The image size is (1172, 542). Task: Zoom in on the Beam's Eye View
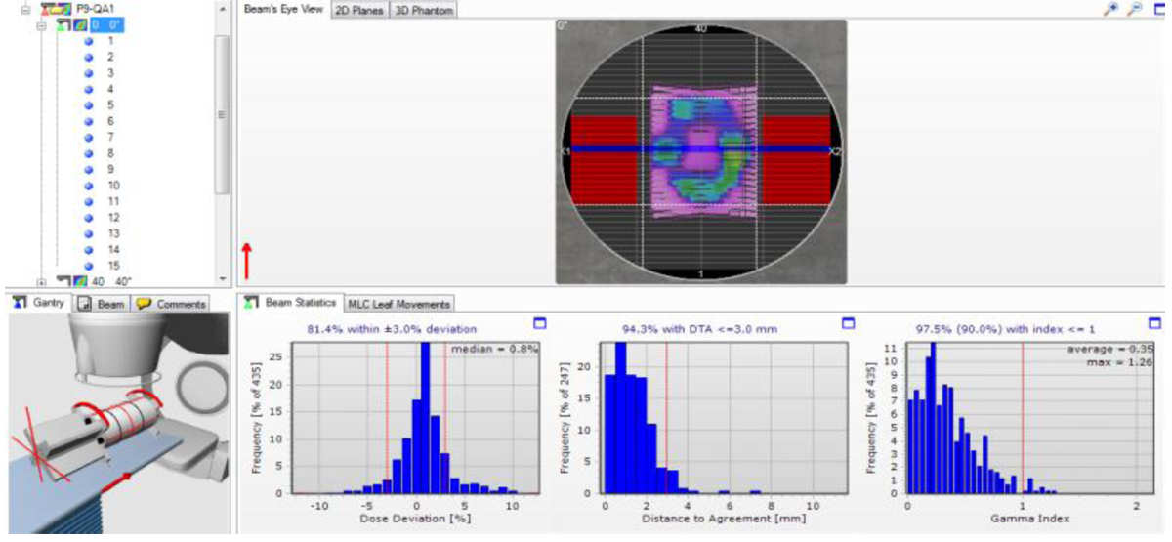click(1111, 8)
